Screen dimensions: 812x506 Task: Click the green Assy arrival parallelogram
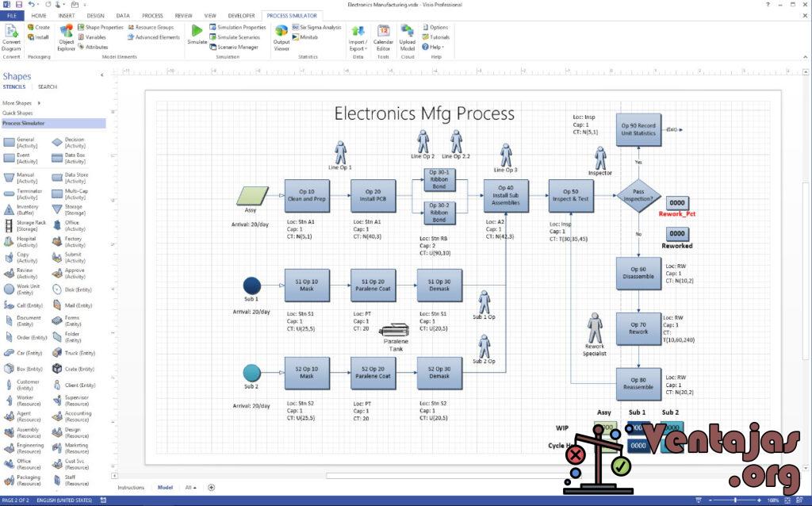[253, 196]
